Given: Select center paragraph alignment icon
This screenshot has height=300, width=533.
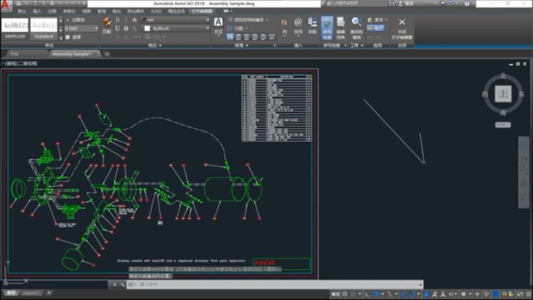Looking at the screenshot, I should click(247, 36).
